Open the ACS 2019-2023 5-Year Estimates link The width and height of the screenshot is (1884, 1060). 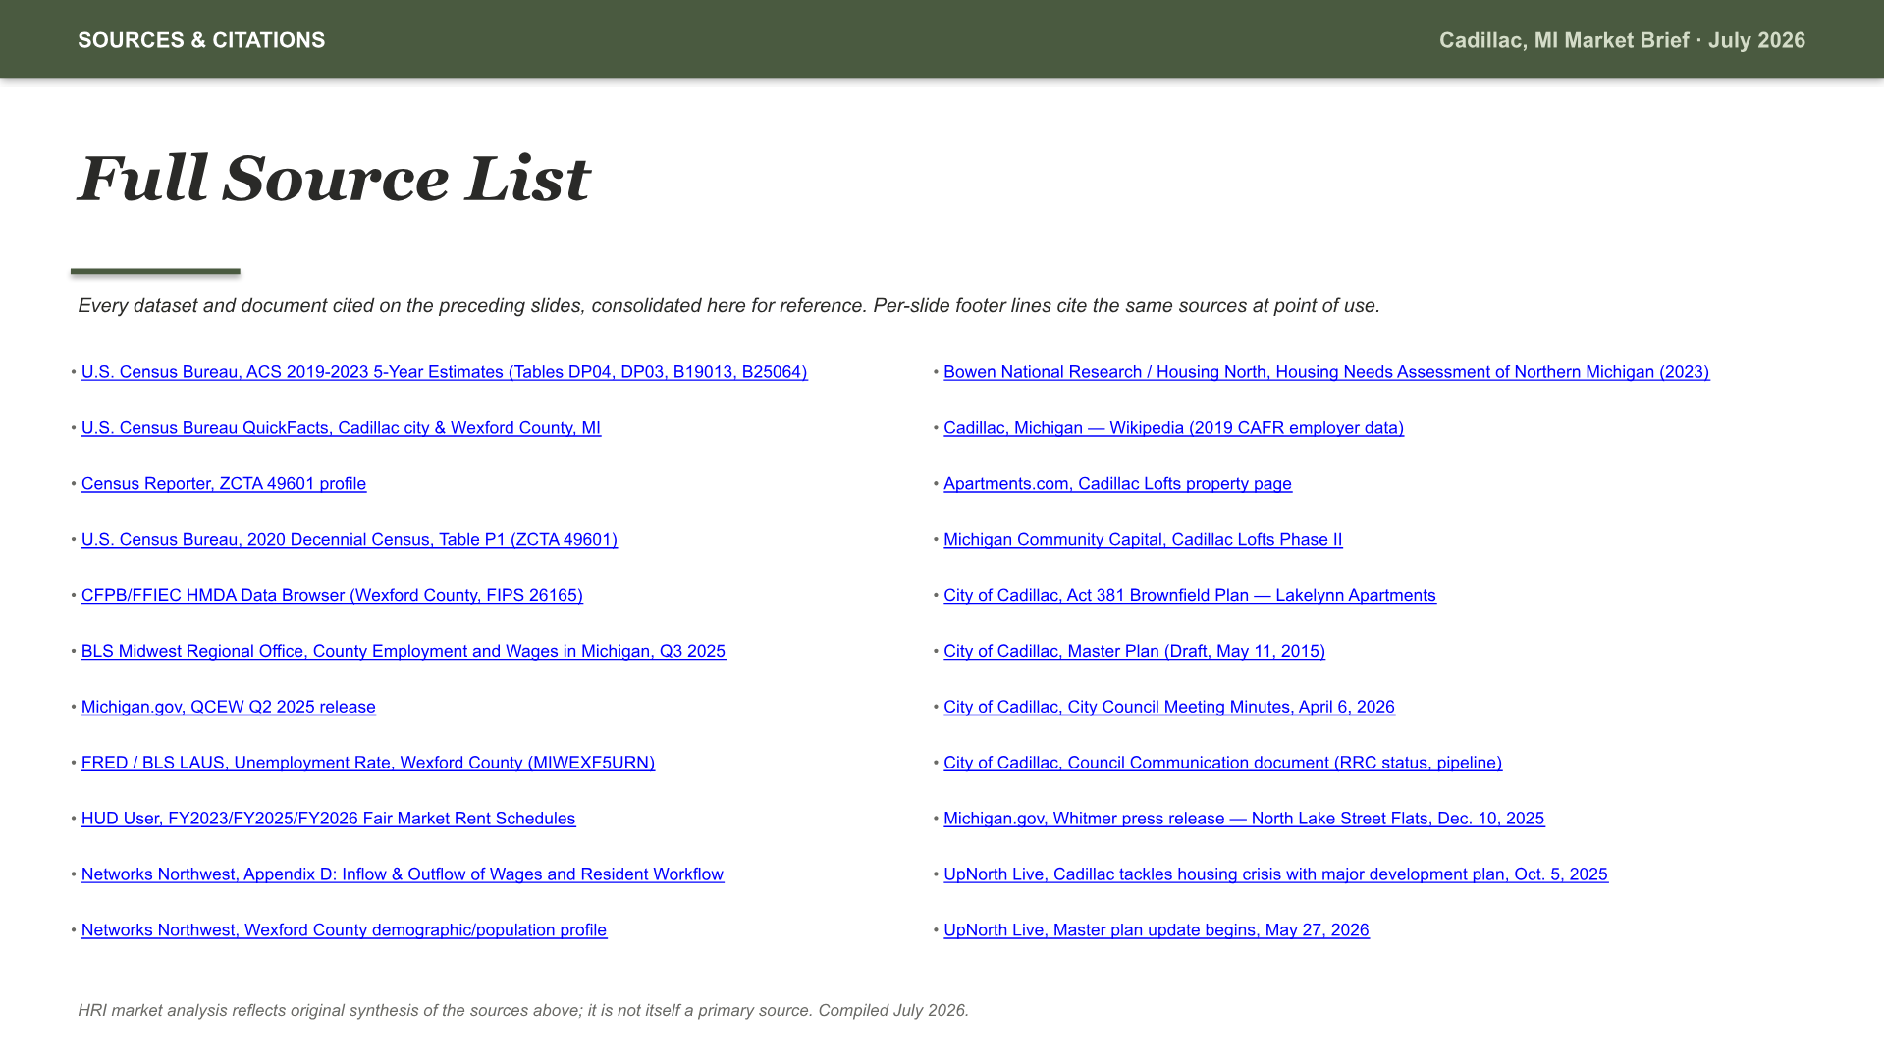click(x=444, y=372)
